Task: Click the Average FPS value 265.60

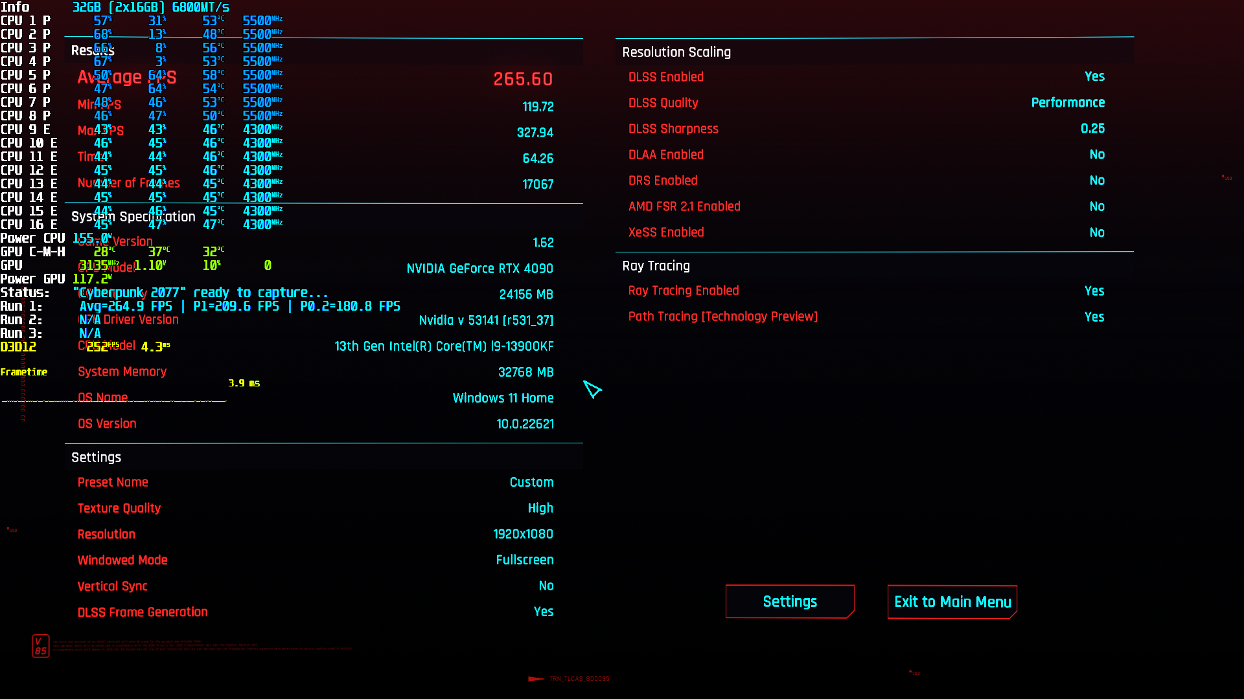Action: coord(523,79)
